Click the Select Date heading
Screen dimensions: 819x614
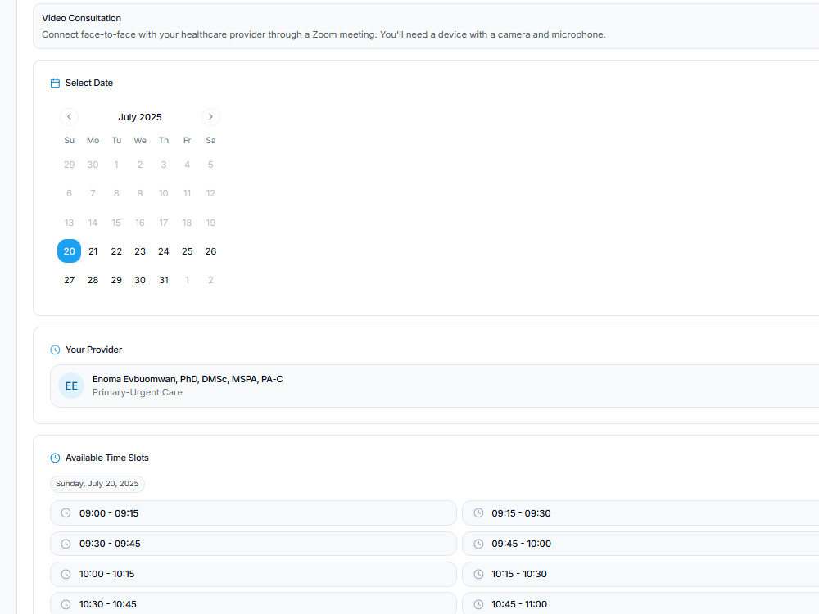click(x=89, y=83)
